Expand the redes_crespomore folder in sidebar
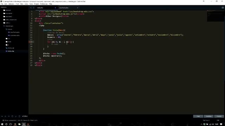 tap(10, 20)
